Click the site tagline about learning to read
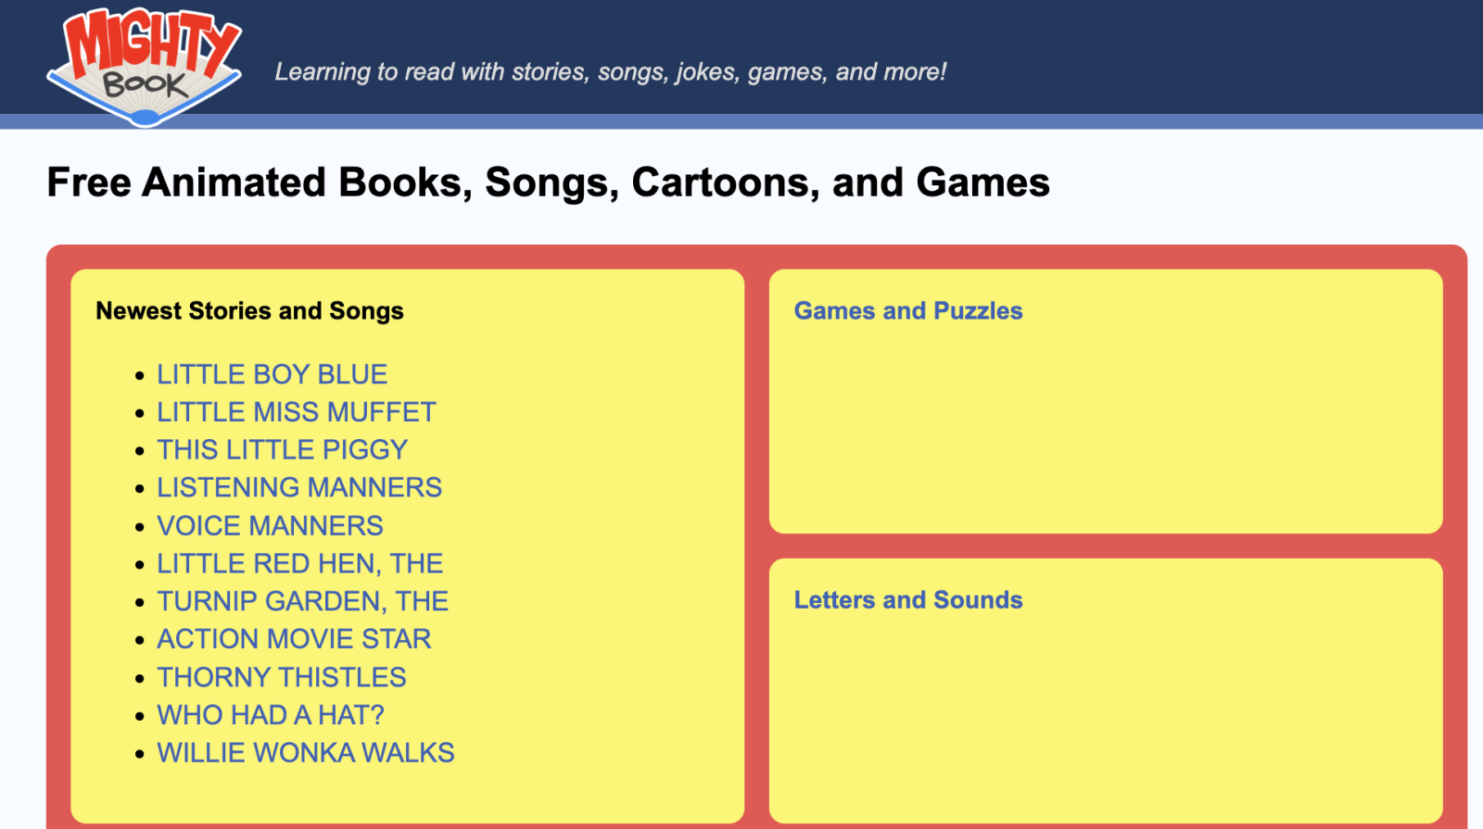The image size is (1483, 829). coord(610,72)
